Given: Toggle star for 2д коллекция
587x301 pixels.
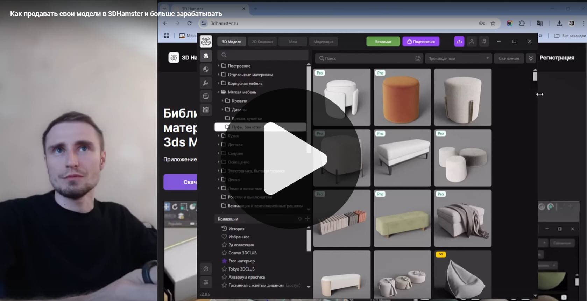Looking at the screenshot, I should 224,245.
